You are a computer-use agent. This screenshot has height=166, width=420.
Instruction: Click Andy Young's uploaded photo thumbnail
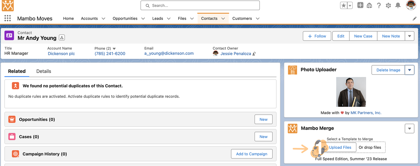[x=351, y=92]
